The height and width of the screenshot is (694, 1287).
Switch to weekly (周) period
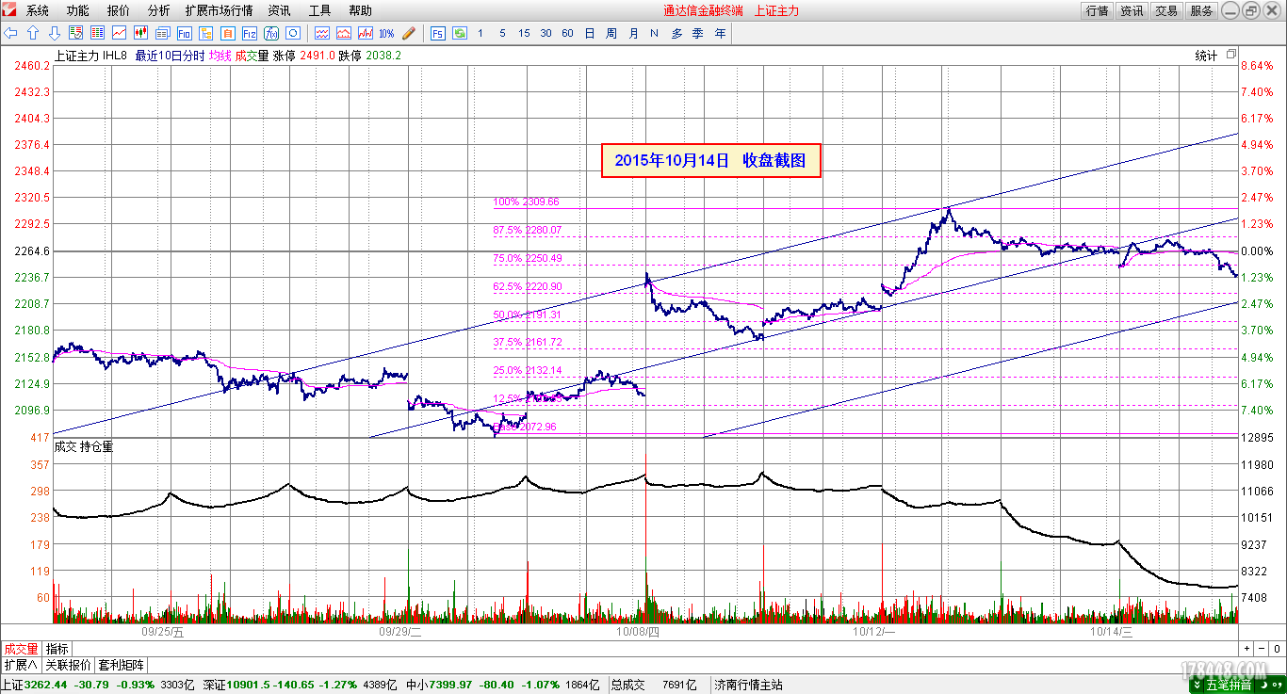(x=611, y=33)
